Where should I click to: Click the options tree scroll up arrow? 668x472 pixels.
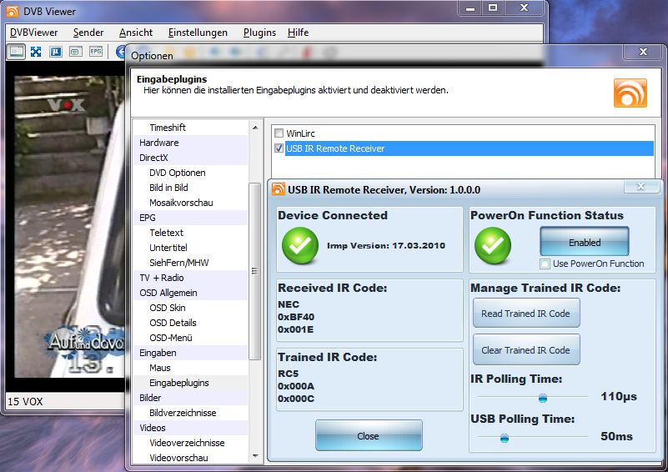pyautogui.click(x=255, y=128)
